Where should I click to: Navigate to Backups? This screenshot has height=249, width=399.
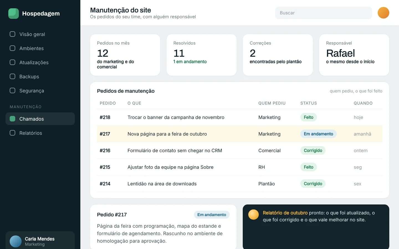(x=40, y=76)
